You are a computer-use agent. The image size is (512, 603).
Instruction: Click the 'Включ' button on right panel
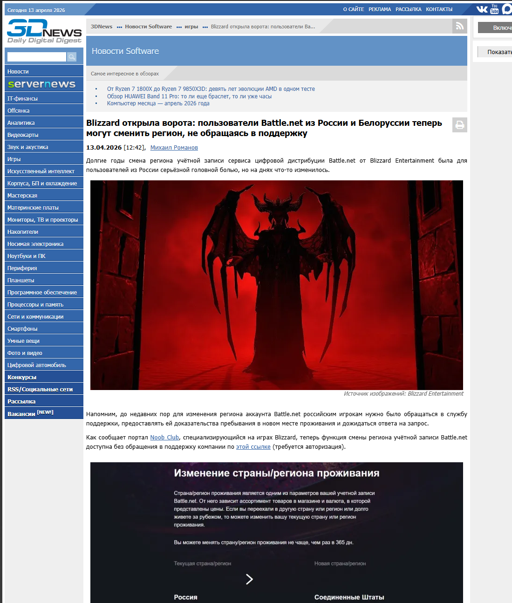[495, 27]
